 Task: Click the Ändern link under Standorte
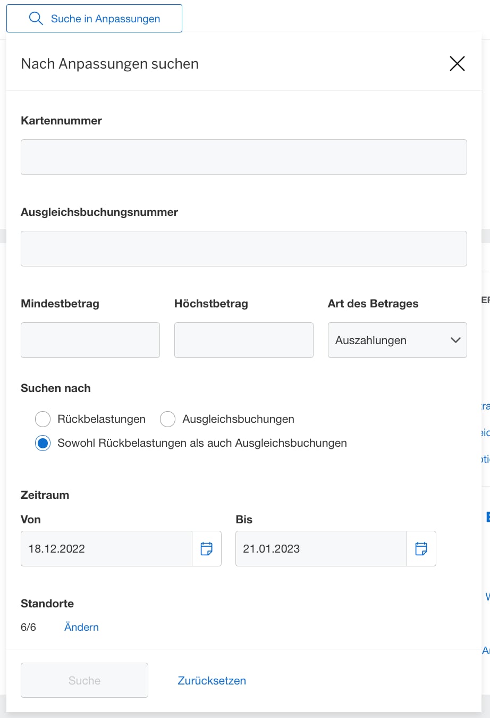(x=81, y=627)
